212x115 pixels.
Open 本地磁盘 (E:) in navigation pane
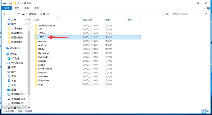[x=18, y=103]
